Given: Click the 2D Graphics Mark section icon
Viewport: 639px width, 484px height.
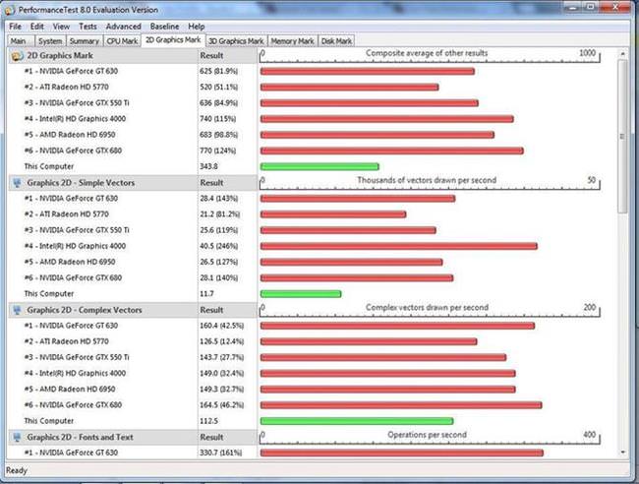Looking at the screenshot, I should click(17, 56).
